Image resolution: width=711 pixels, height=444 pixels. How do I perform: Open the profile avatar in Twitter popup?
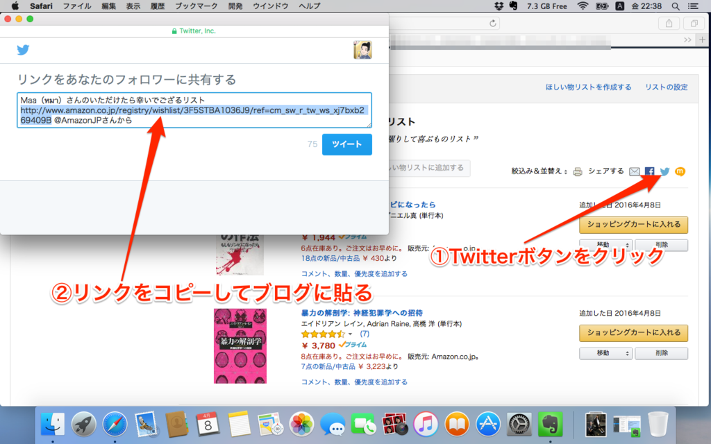(x=362, y=50)
